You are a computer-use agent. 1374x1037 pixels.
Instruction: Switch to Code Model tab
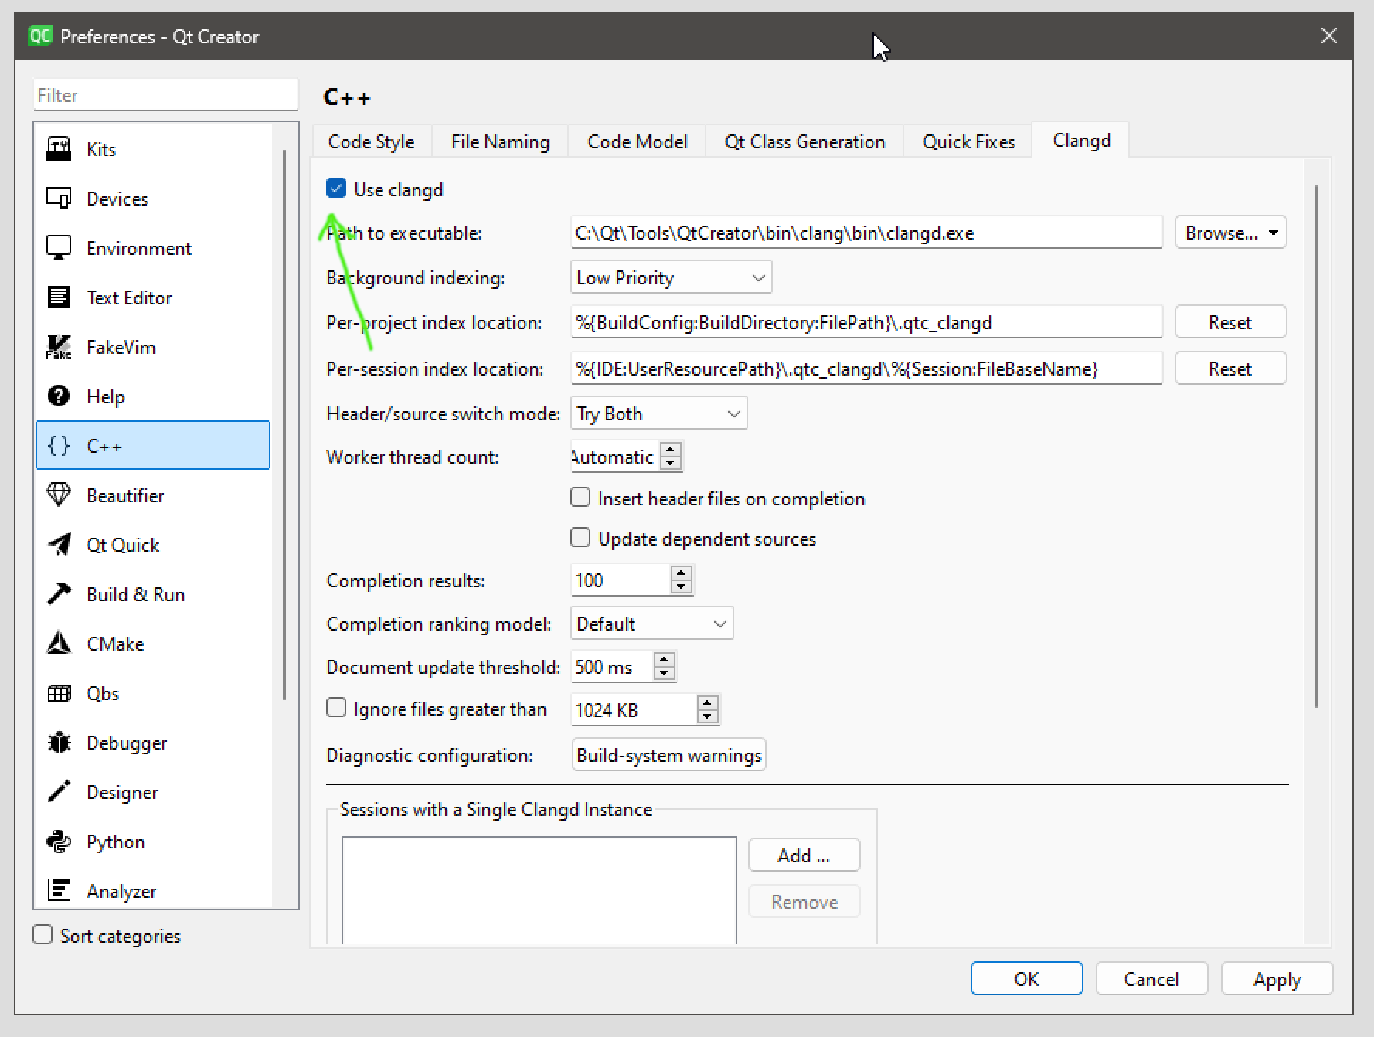pos(638,141)
